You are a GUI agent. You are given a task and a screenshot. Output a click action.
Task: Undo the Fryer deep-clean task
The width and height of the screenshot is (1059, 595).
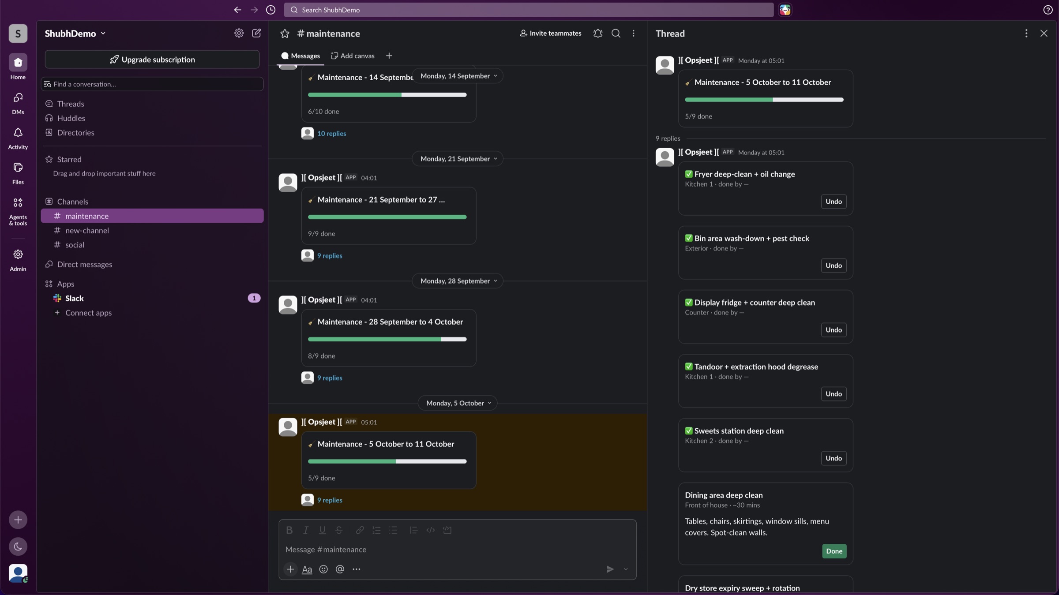[x=834, y=202]
